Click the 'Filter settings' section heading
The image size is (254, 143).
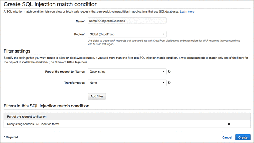(17, 51)
